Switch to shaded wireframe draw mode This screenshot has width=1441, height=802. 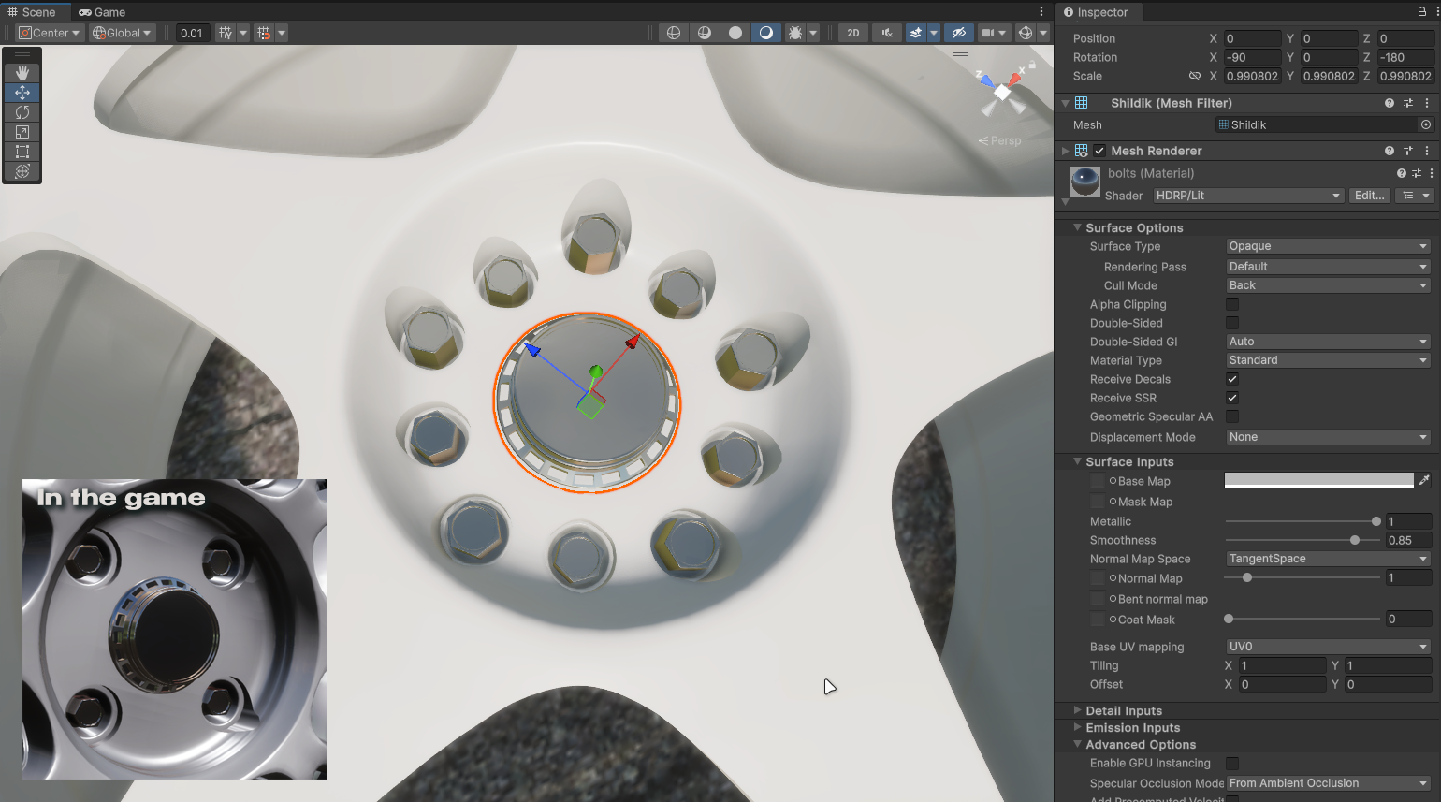click(x=704, y=33)
